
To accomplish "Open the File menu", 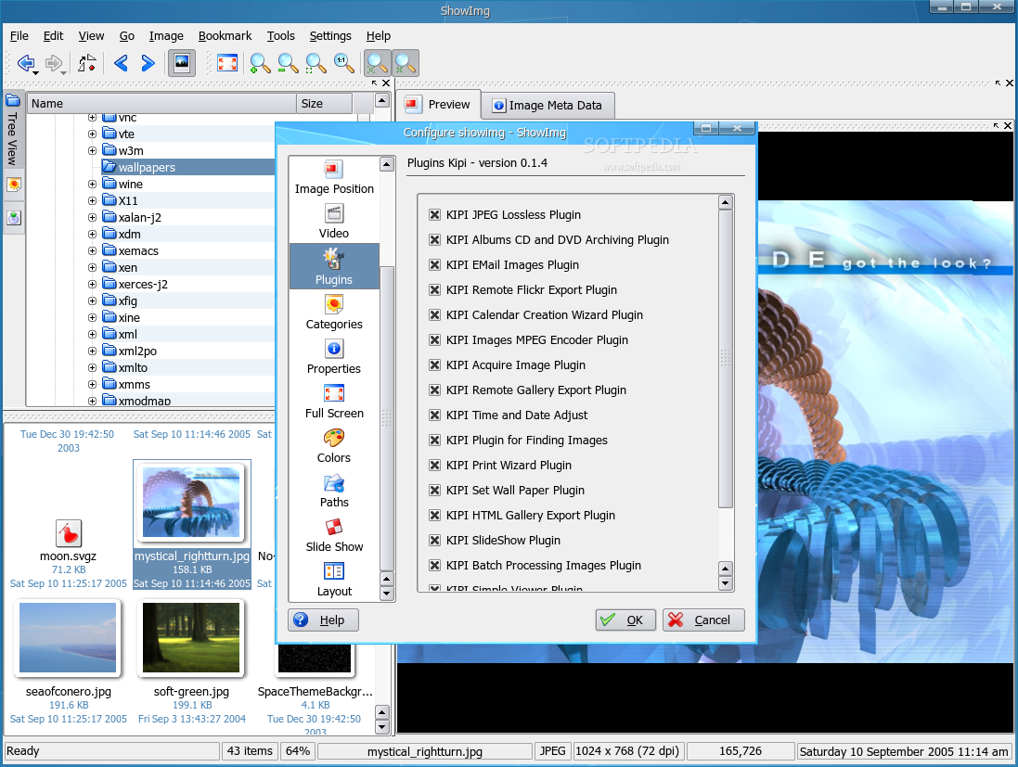I will coord(19,35).
